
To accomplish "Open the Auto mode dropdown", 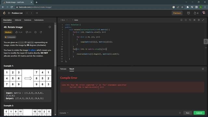I will coord(75,20).
